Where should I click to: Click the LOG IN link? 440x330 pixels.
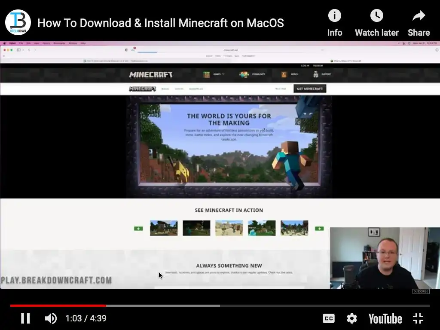point(305,66)
